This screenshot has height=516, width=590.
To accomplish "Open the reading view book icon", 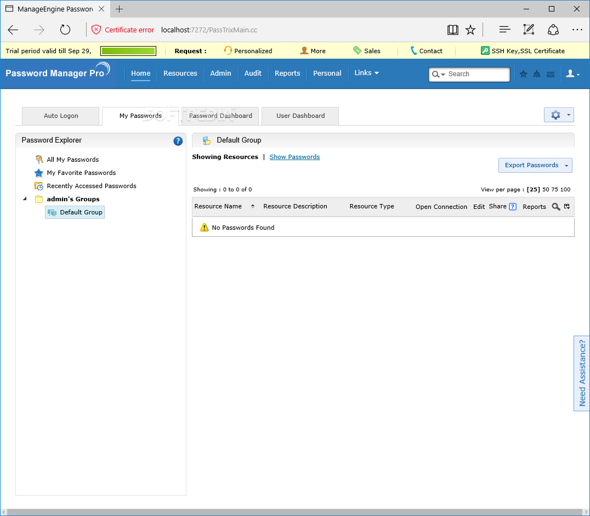I will [x=453, y=30].
